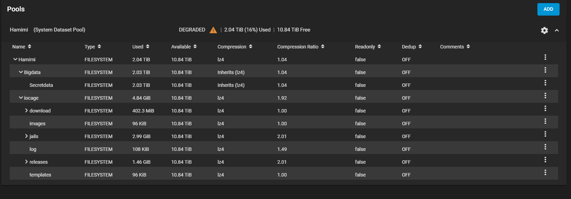The width and height of the screenshot is (571, 199).
Task: Sort table by Readonly column
Action: pyautogui.click(x=368, y=47)
